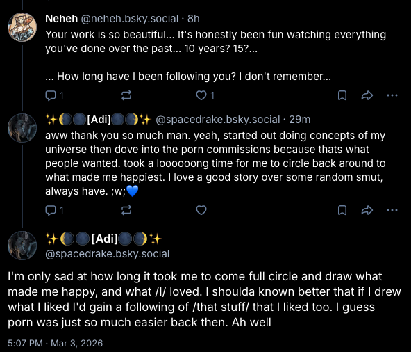Screen dimensions: 411x352
Task: Reply to Adi's 29m post
Action: 54,210
